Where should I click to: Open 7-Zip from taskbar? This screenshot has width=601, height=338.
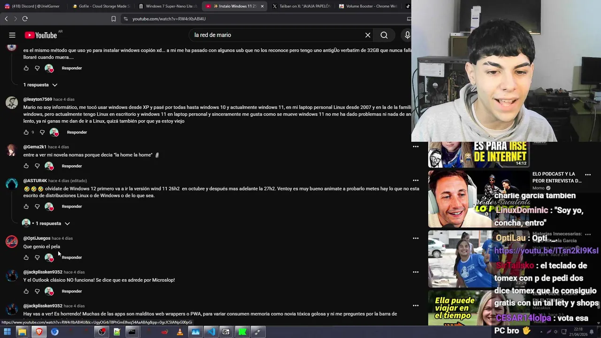tap(226, 332)
